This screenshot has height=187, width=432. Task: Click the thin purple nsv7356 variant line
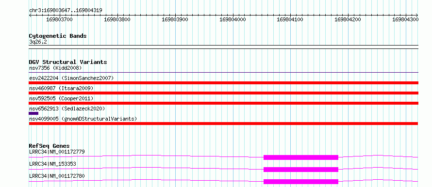223,73
